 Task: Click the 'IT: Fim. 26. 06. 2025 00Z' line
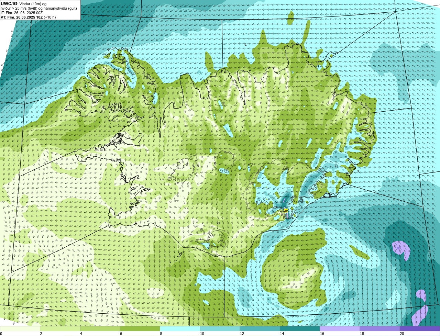pyautogui.click(x=22, y=13)
